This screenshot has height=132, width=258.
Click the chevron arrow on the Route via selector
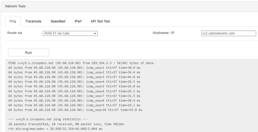[x=95, y=33]
